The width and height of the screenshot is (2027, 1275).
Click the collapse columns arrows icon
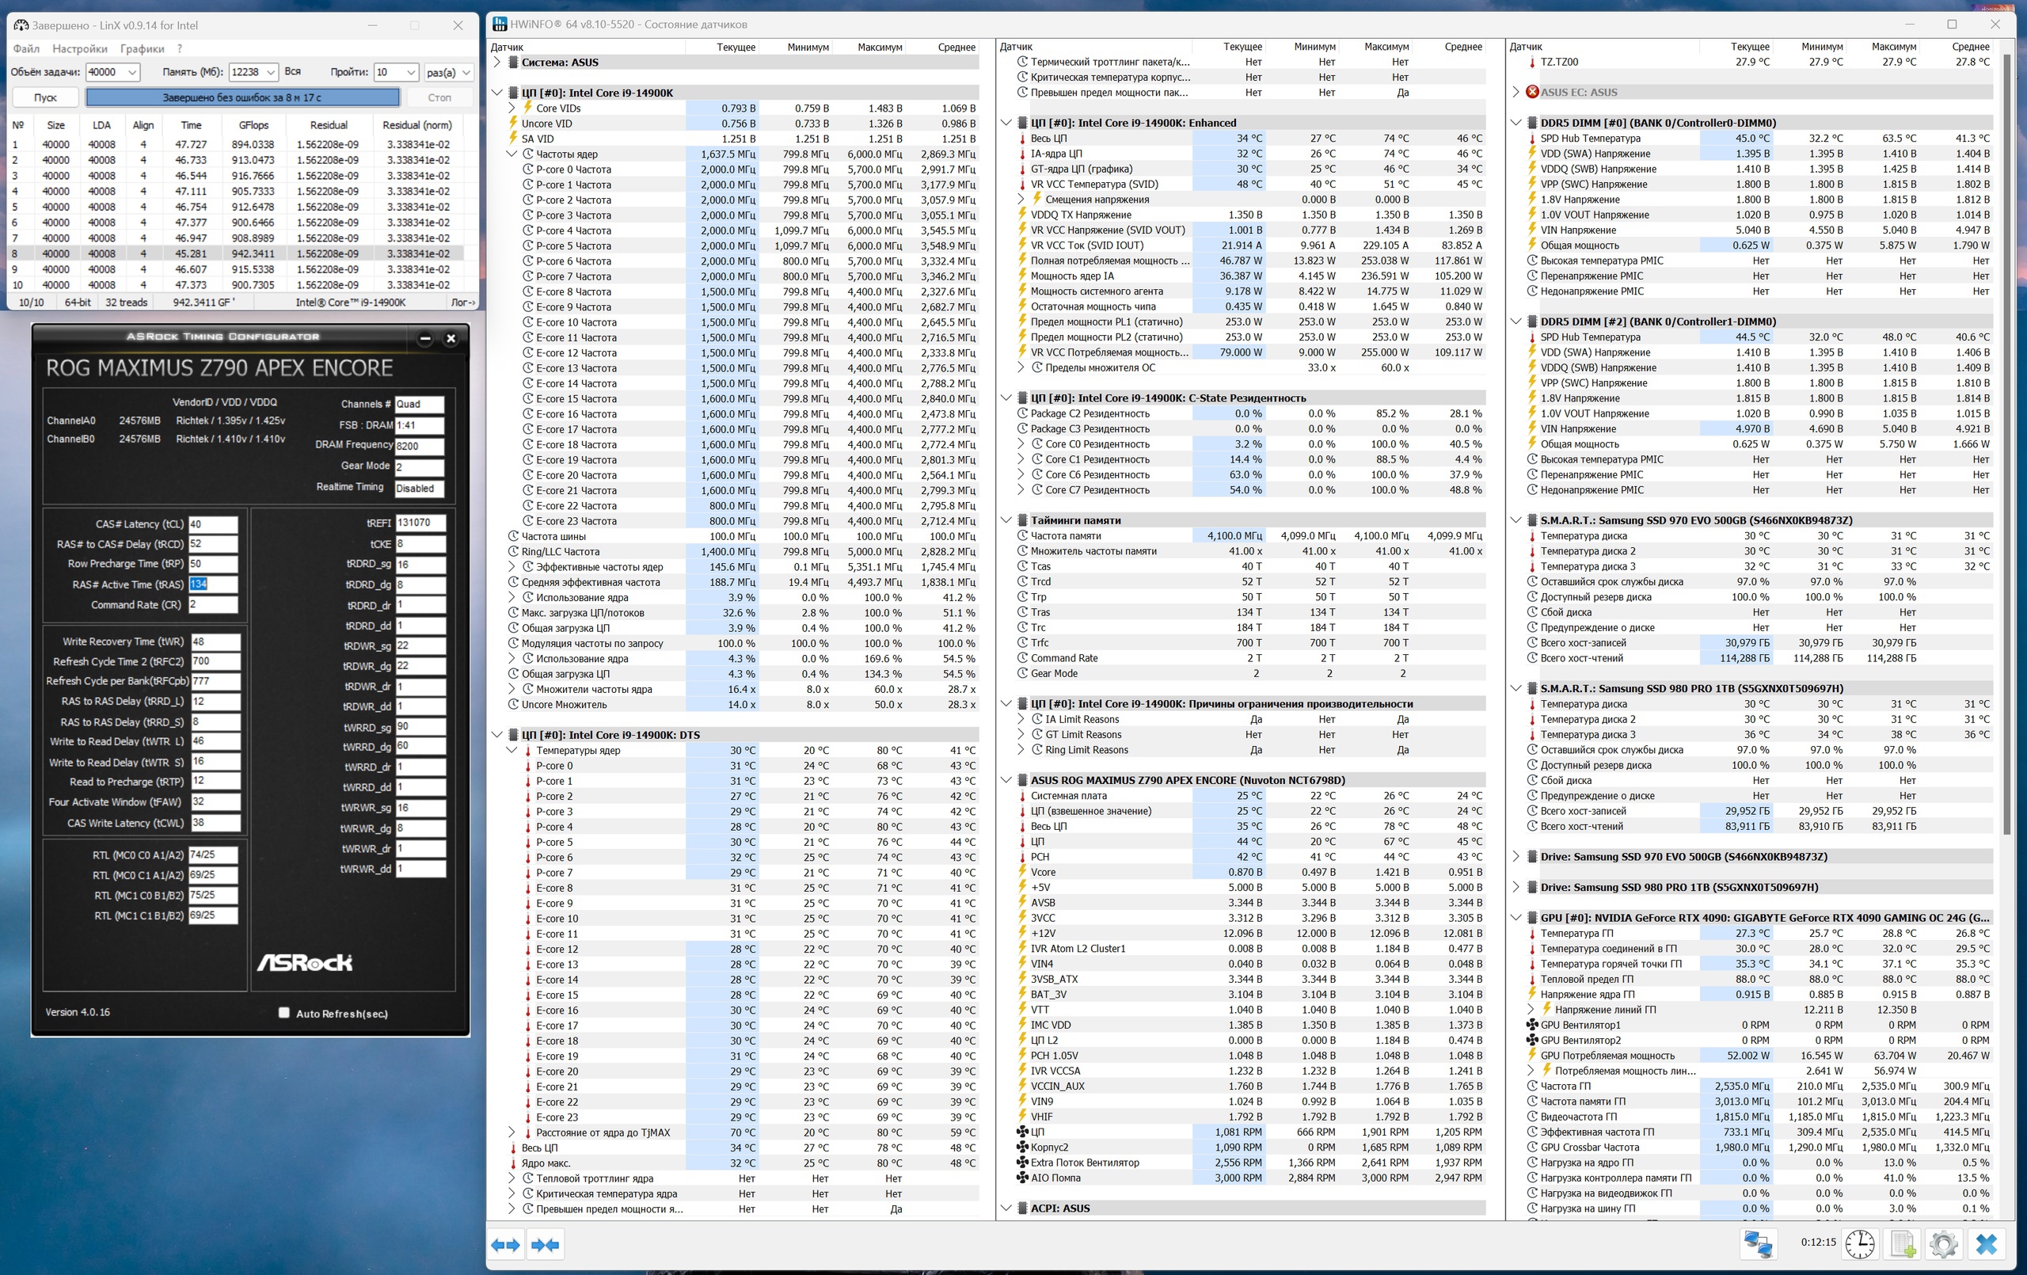[546, 1245]
